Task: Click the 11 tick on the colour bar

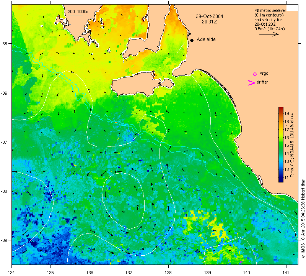Action: 286,177
